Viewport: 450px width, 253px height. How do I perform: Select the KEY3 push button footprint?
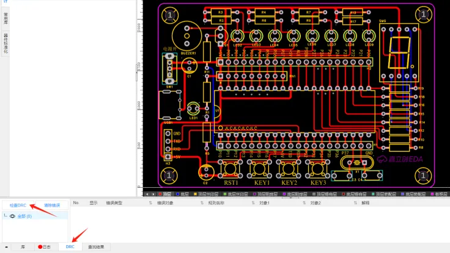[x=318, y=169]
